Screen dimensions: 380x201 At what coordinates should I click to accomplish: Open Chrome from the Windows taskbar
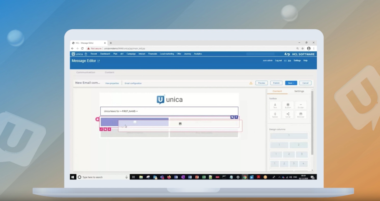pyautogui.click(x=245, y=177)
